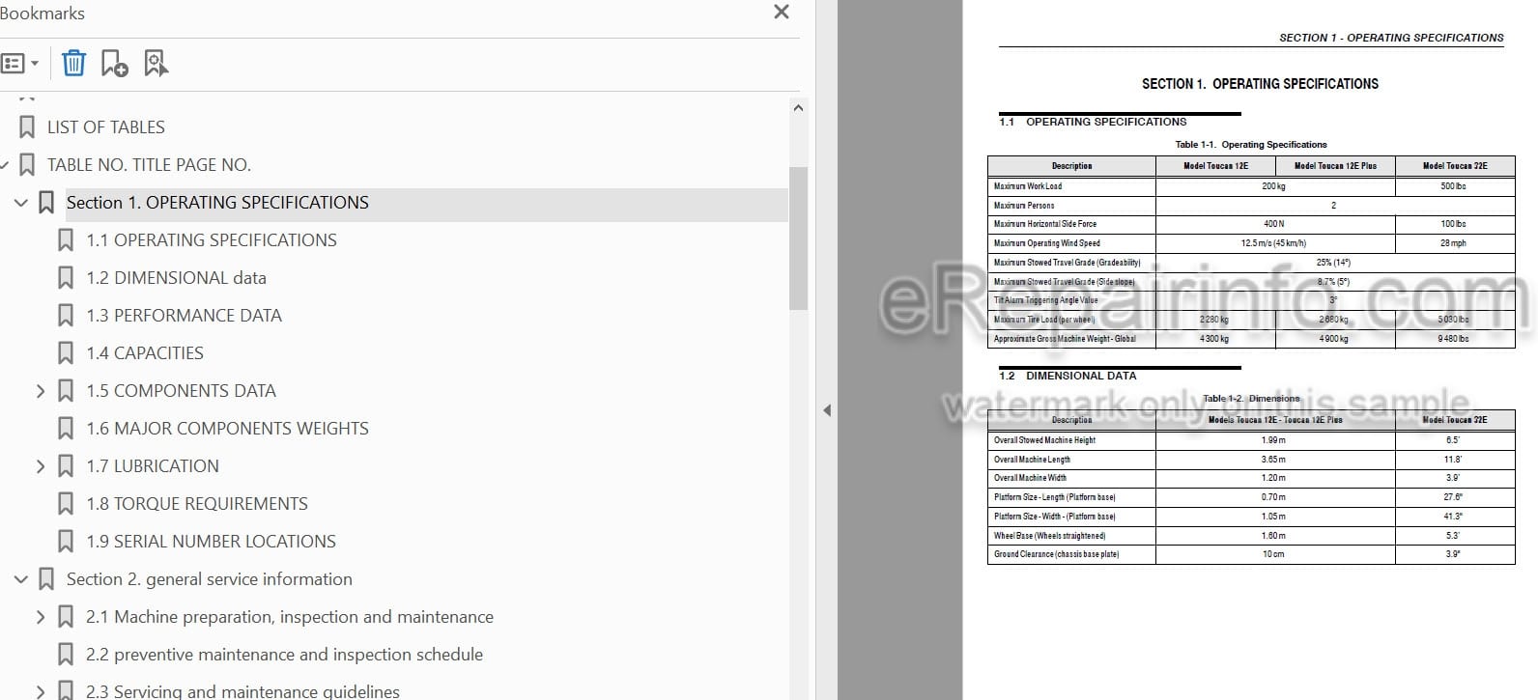
Task: Click Overall Machine Length row label
Action: coord(1032,460)
